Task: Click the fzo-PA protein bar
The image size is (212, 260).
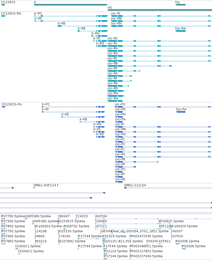Action: [x=181, y=112]
